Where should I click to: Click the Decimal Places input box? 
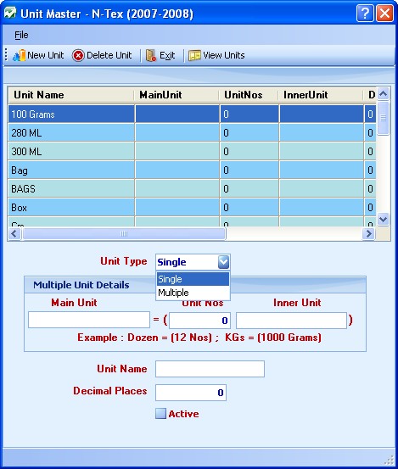pyautogui.click(x=191, y=393)
